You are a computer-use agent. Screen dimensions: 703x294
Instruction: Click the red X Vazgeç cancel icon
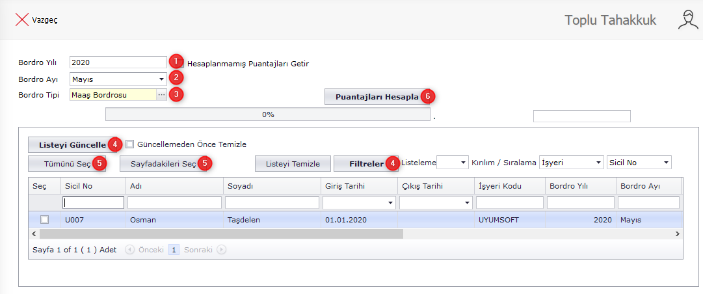tap(21, 20)
